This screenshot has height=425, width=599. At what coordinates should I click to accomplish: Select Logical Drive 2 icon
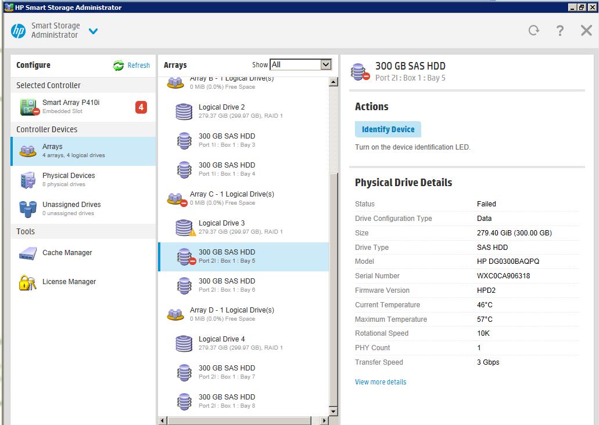184,112
